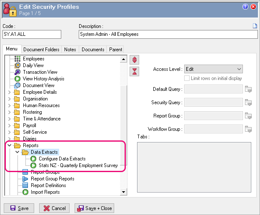Click the help question mark icon

(245, 7)
